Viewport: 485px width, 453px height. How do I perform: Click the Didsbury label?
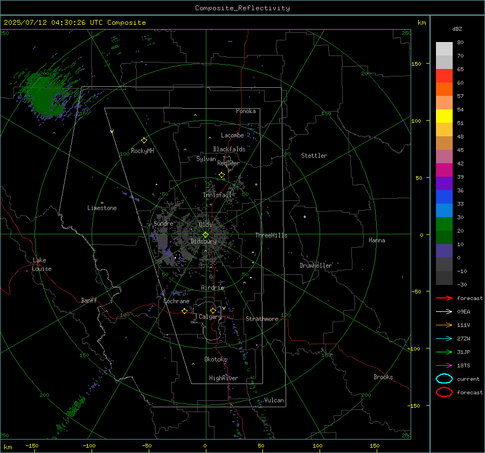click(x=203, y=241)
